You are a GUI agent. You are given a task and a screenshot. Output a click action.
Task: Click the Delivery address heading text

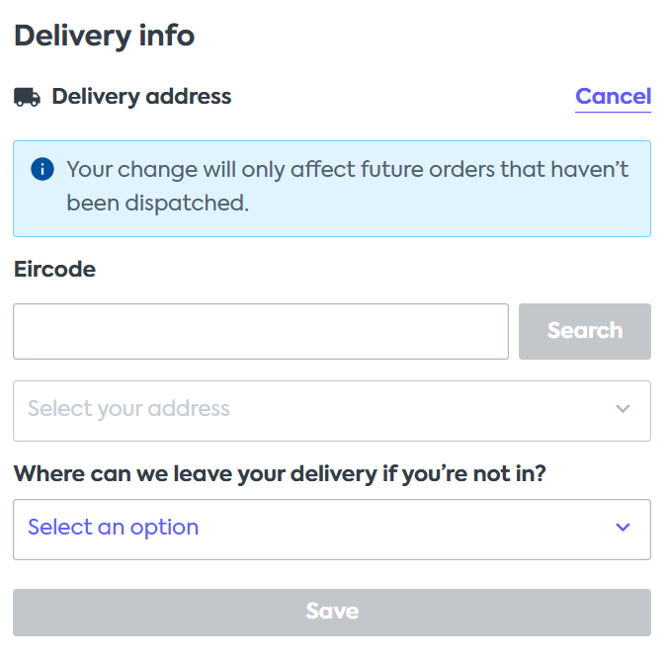[x=141, y=97]
